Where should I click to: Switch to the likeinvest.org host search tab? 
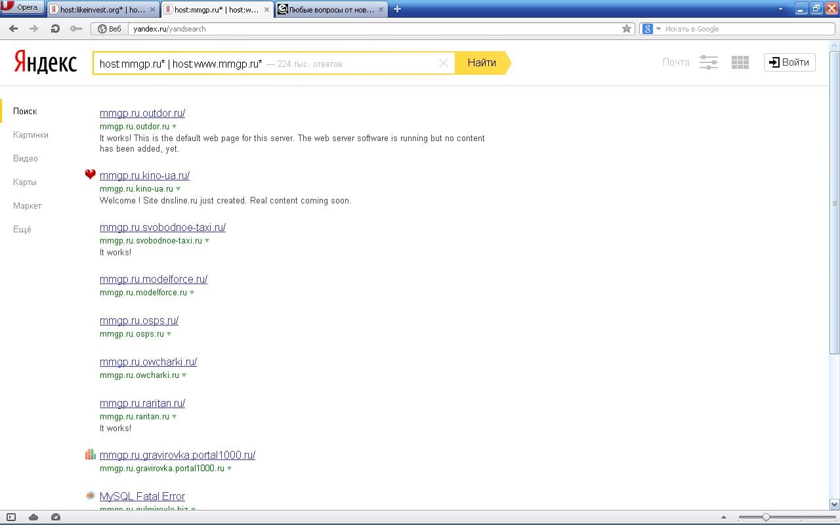[x=103, y=9]
